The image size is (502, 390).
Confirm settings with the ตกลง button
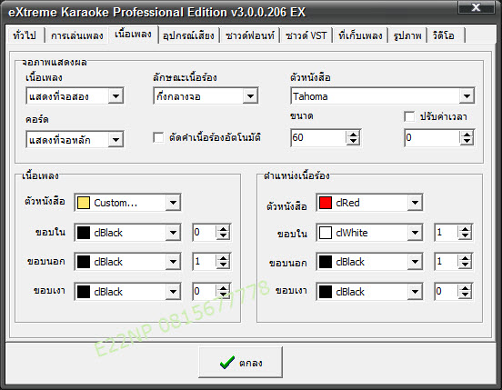click(240, 362)
